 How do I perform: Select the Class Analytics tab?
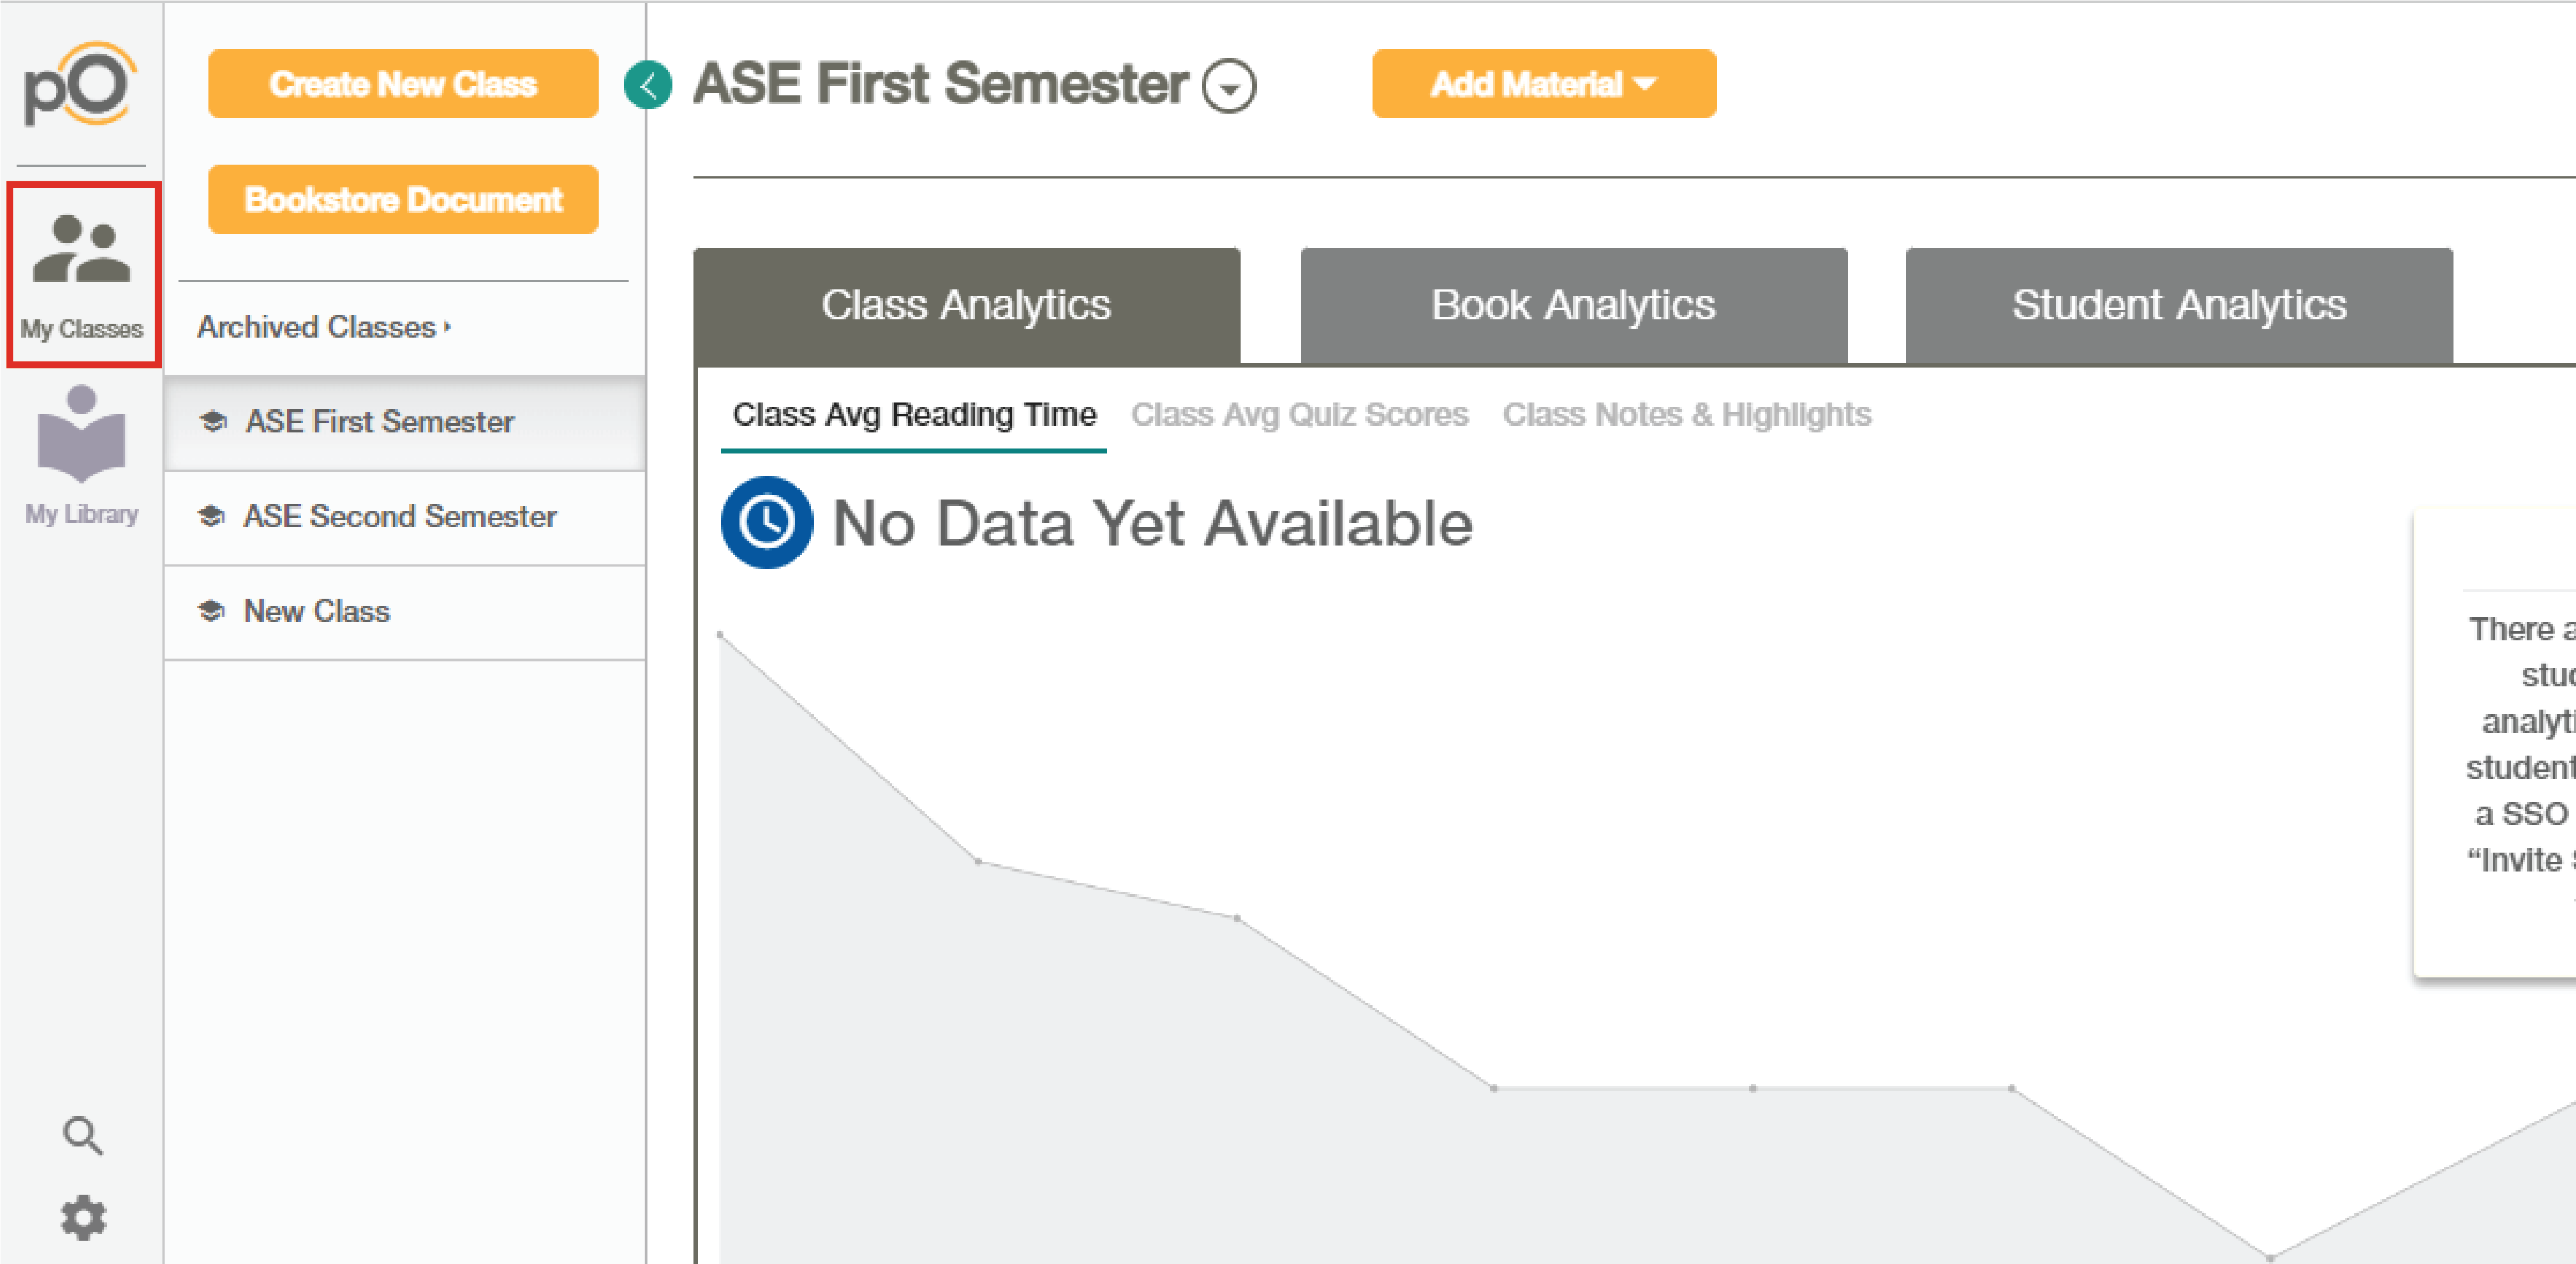click(966, 305)
